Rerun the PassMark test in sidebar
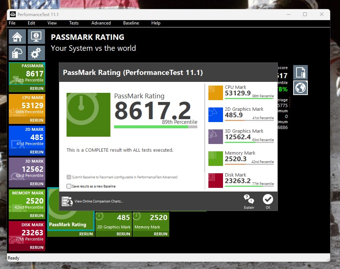Viewport: 340px width, 269px height. tap(37, 88)
